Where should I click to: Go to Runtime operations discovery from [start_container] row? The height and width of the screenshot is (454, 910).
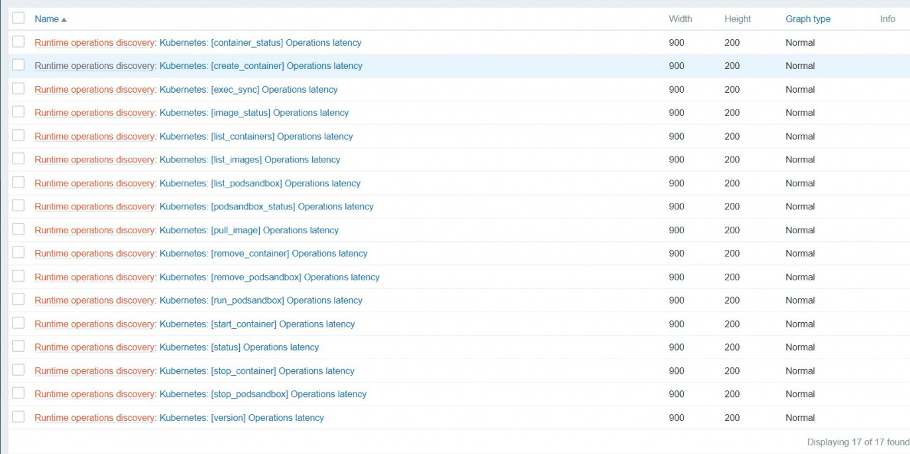(x=95, y=324)
